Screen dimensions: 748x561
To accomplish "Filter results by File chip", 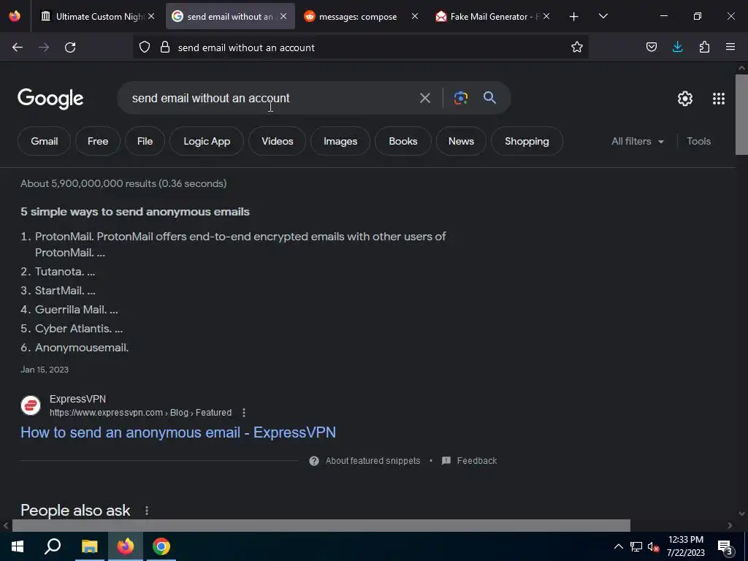I will (x=145, y=141).
